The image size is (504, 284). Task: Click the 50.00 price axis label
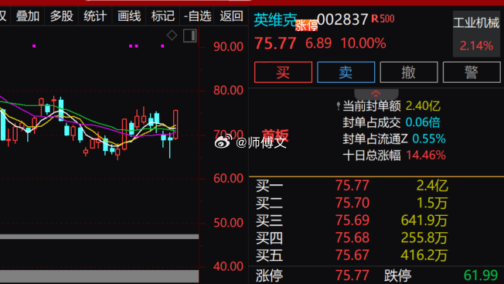point(228,223)
